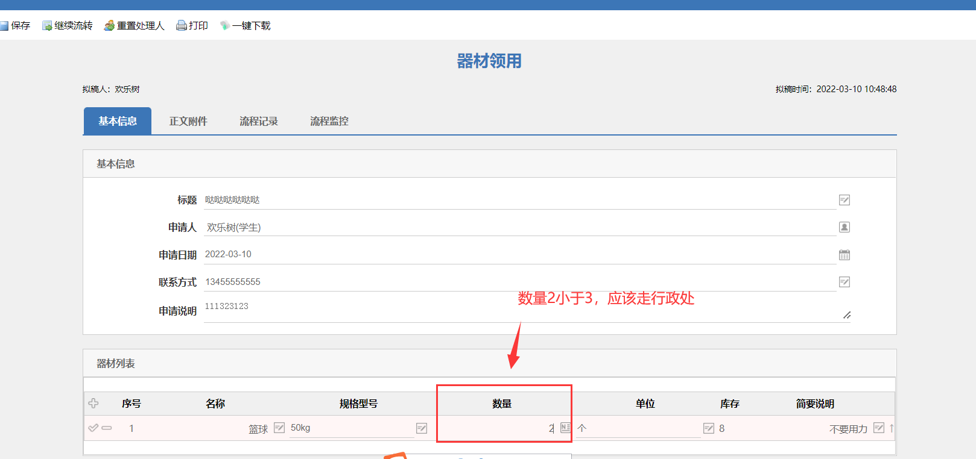Click the 数量 column header
Image resolution: width=976 pixels, height=459 pixels.
tap(502, 404)
